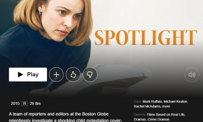Mute the trailer audio
The image size is (203, 122).
pyautogui.click(x=192, y=74)
